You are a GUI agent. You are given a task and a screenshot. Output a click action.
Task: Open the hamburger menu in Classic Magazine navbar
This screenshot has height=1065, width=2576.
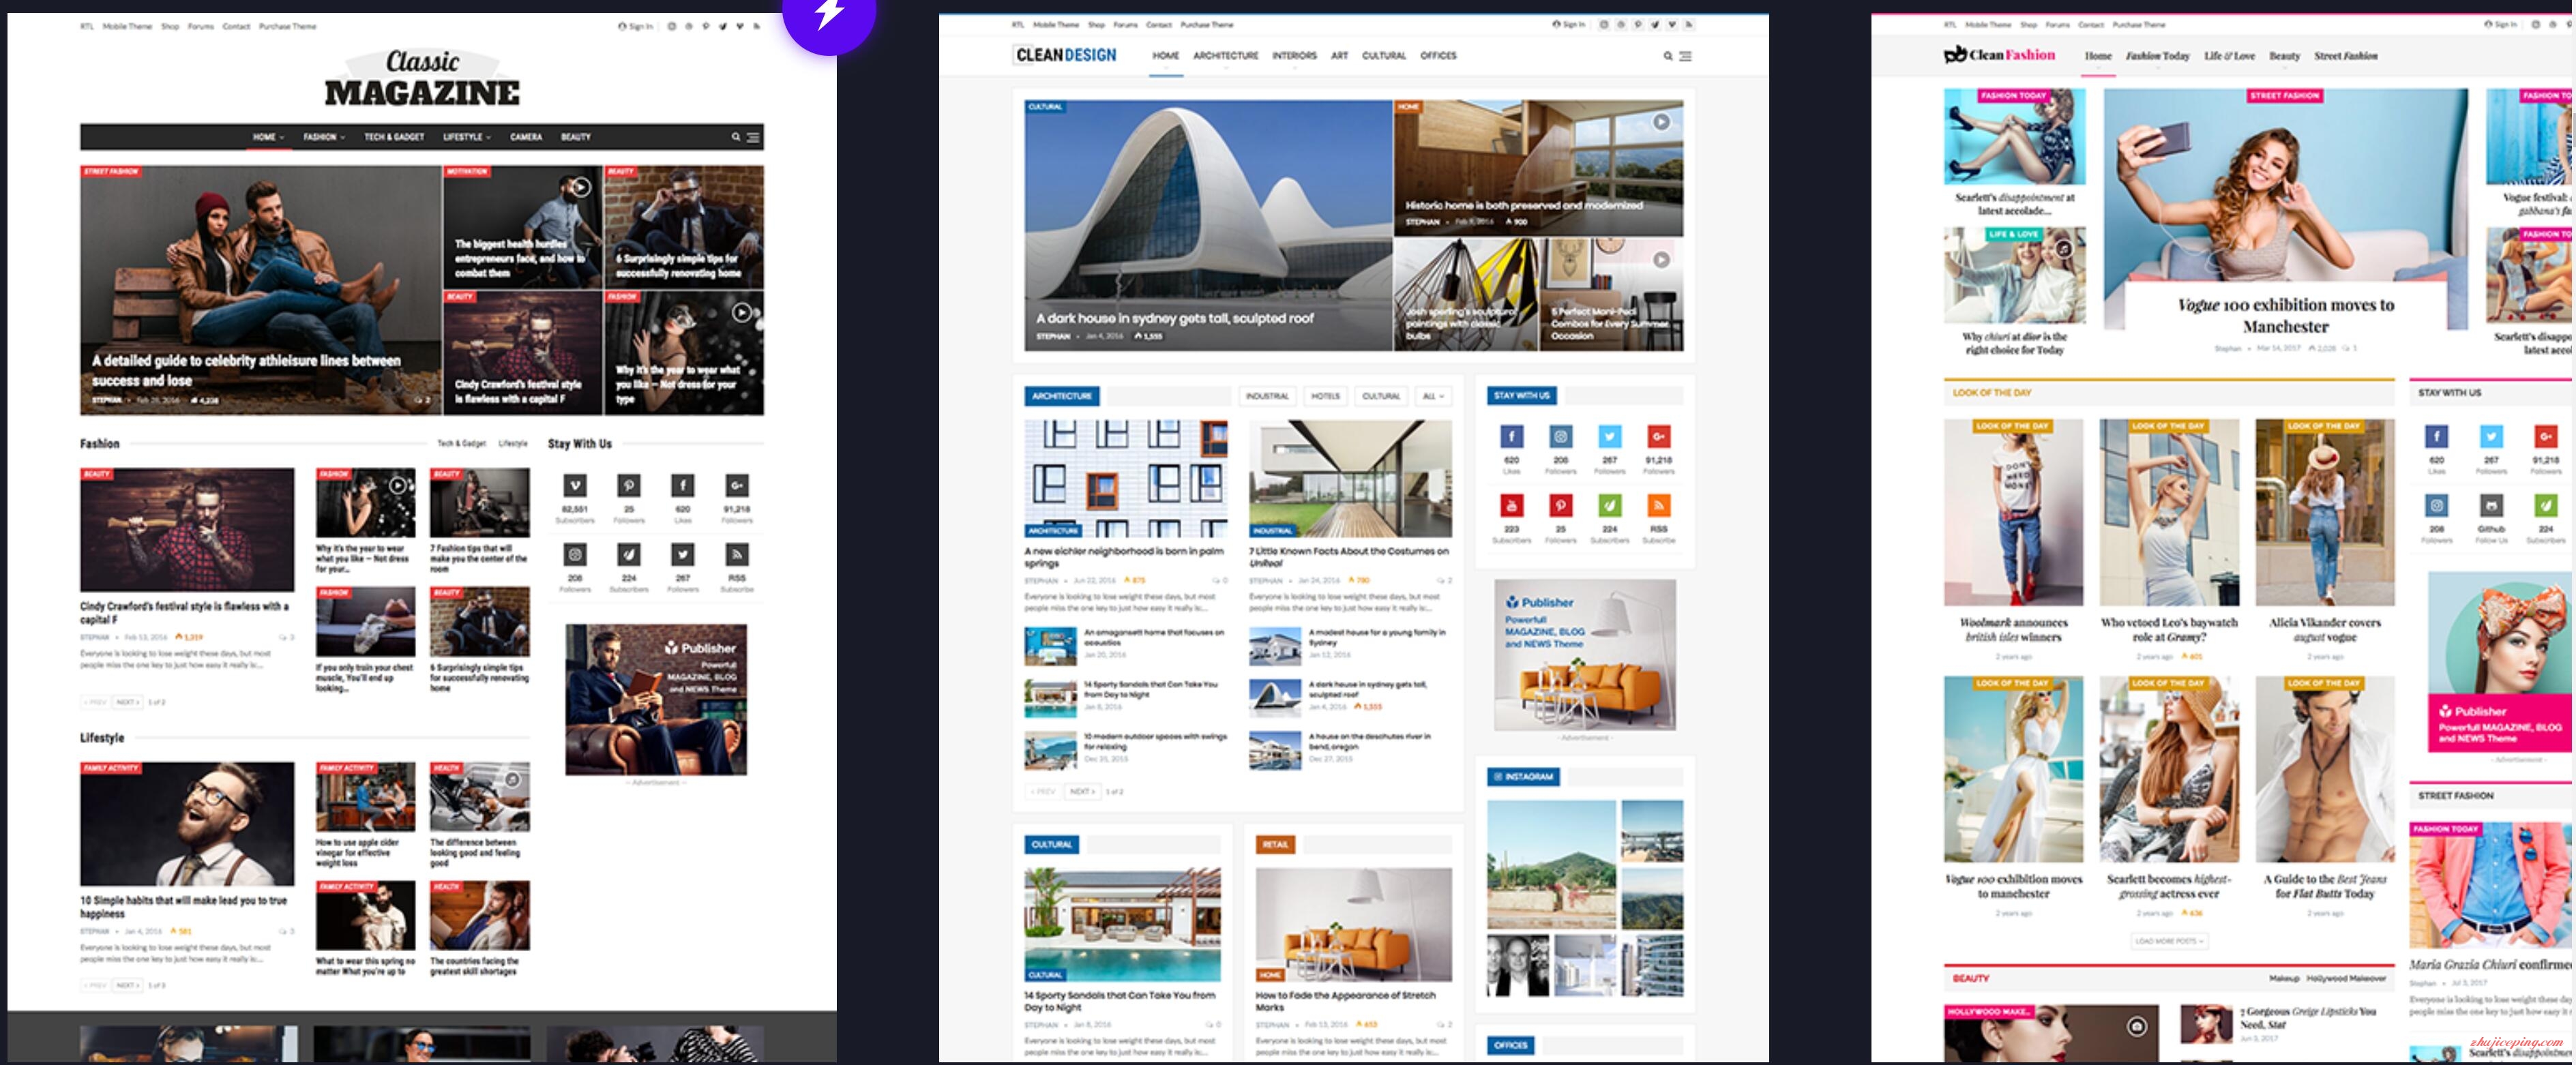pyautogui.click(x=753, y=137)
